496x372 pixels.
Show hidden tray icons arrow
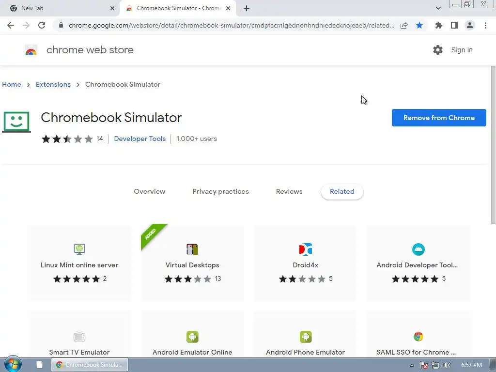(412, 365)
